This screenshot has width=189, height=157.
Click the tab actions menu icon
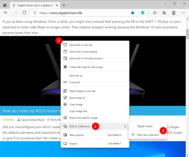pyautogui.click(x=5, y=5)
